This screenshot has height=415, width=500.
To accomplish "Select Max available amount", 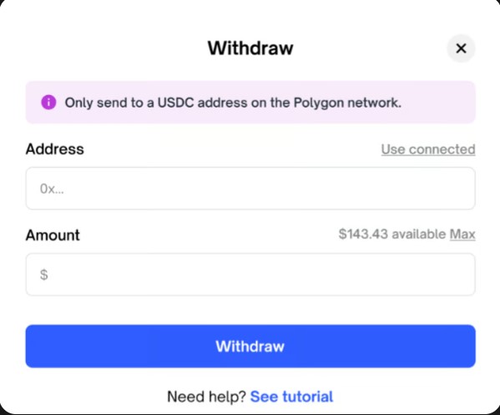I will pyautogui.click(x=462, y=234).
